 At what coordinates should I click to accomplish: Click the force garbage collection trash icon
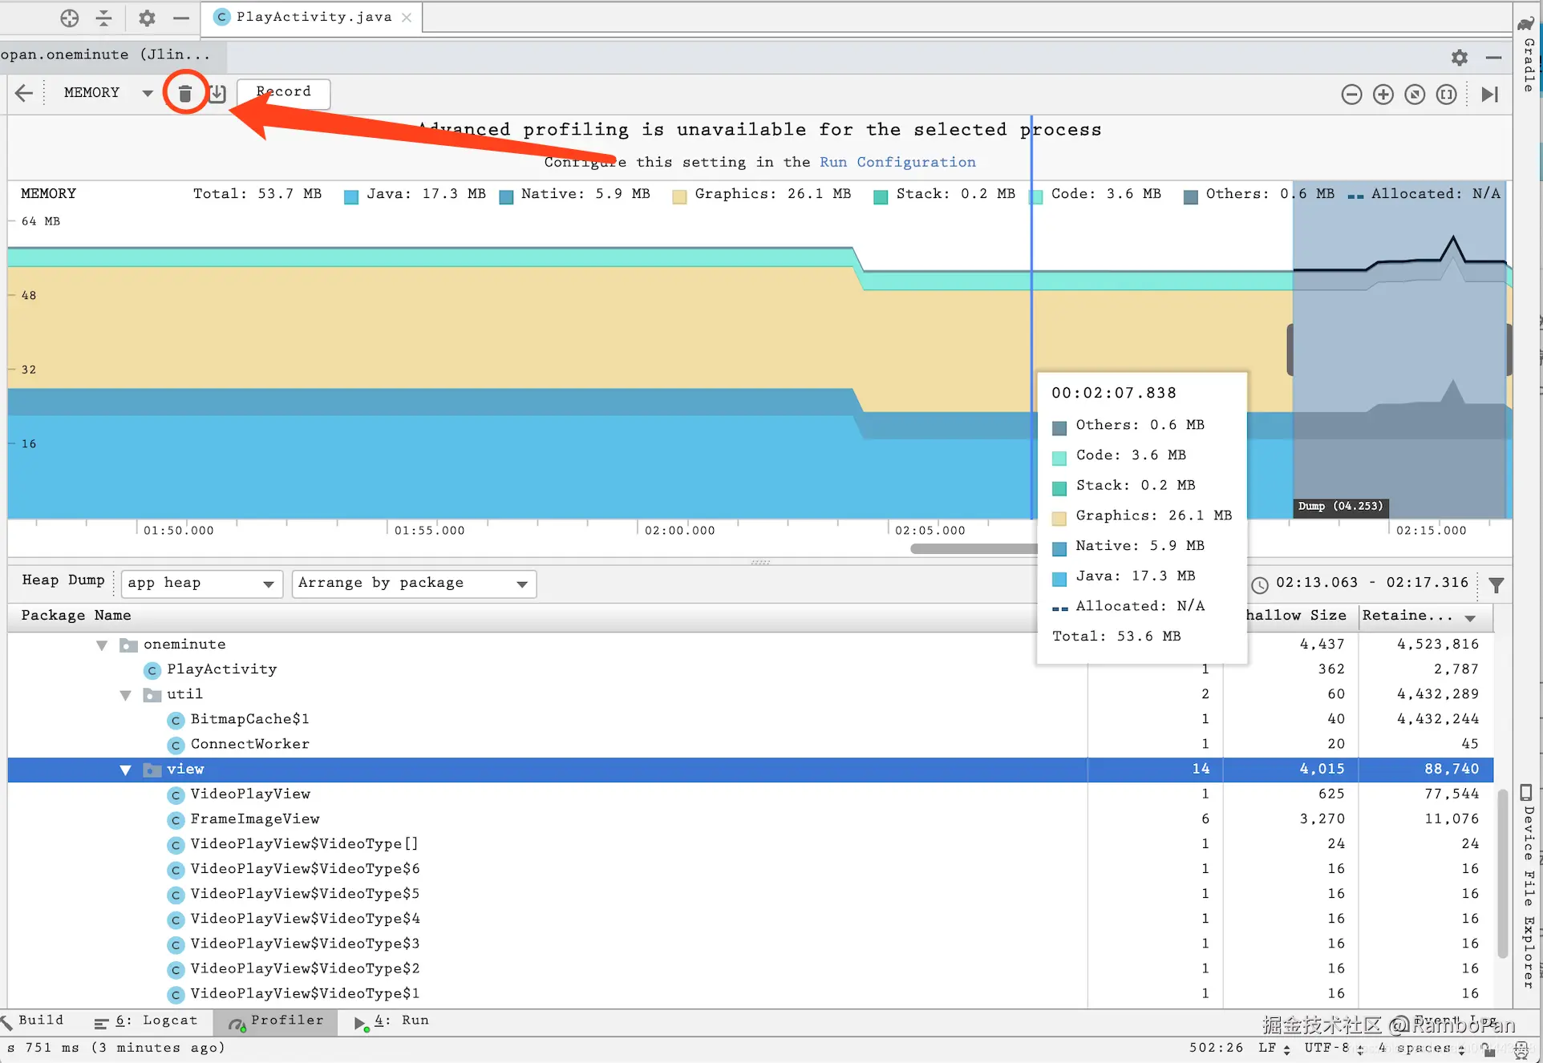point(185,93)
